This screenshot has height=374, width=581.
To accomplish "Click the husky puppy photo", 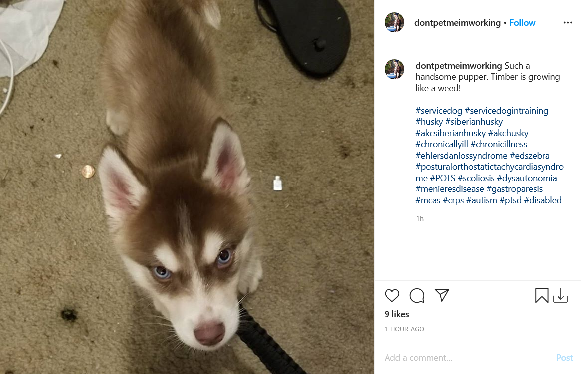I will [x=187, y=187].
